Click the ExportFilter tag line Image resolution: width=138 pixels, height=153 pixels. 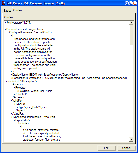[22, 120]
